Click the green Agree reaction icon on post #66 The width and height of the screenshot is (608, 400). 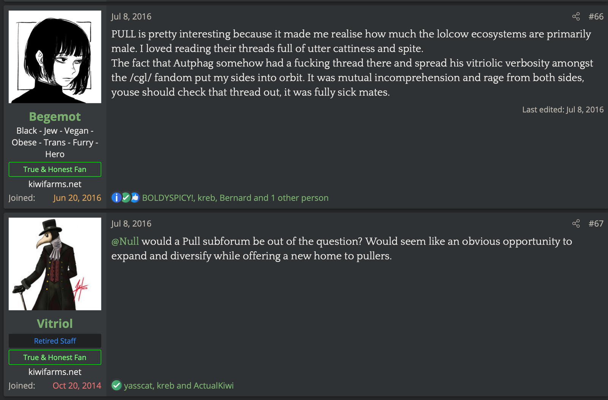coord(126,197)
